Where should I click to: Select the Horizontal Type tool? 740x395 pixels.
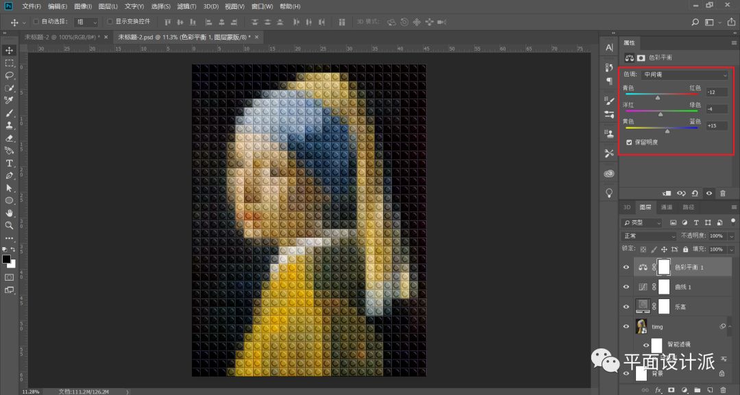[10, 163]
